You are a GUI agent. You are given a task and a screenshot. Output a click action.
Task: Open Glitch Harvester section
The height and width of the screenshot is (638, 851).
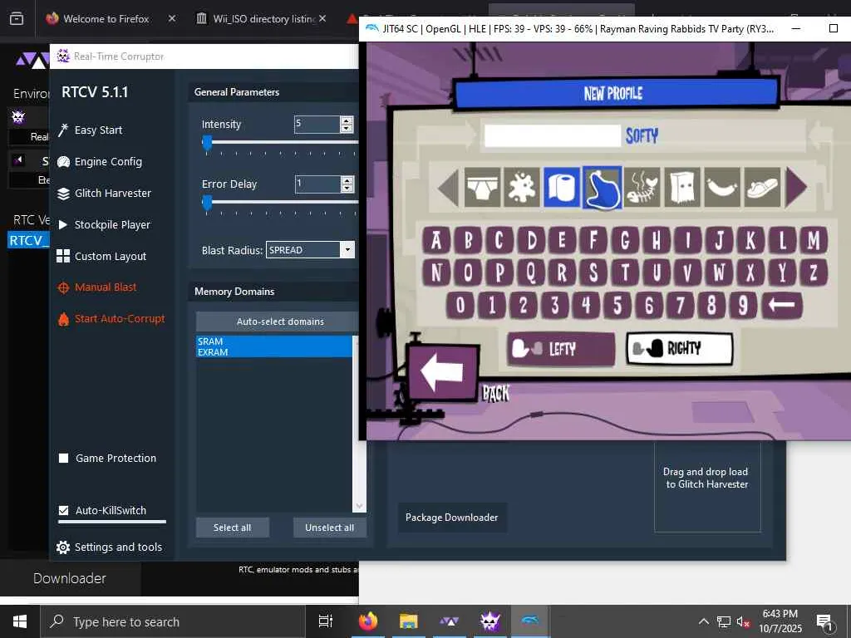tap(104, 193)
